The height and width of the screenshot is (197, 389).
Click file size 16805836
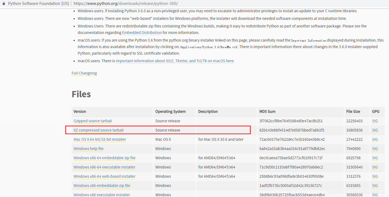pyautogui.click(x=355, y=130)
